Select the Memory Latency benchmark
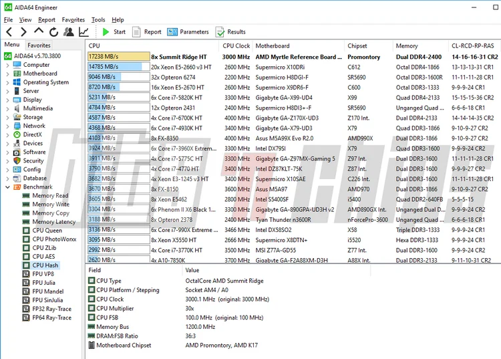This screenshot has width=501, height=359. 53,222
